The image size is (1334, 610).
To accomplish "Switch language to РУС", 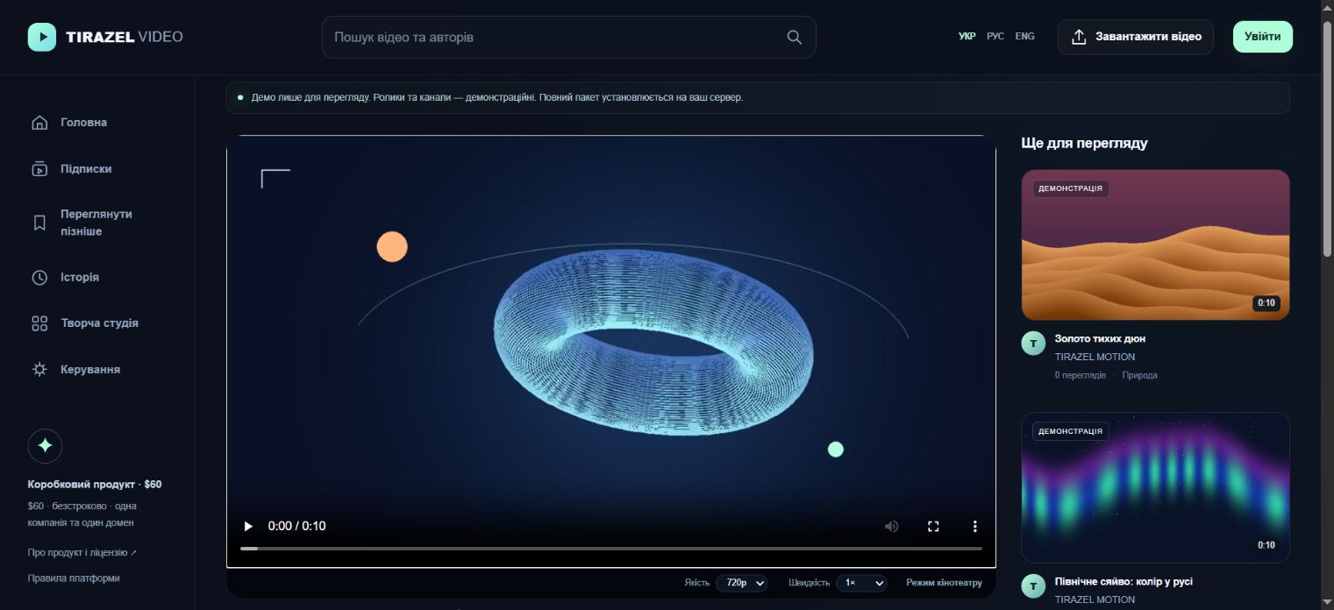I will [x=995, y=37].
